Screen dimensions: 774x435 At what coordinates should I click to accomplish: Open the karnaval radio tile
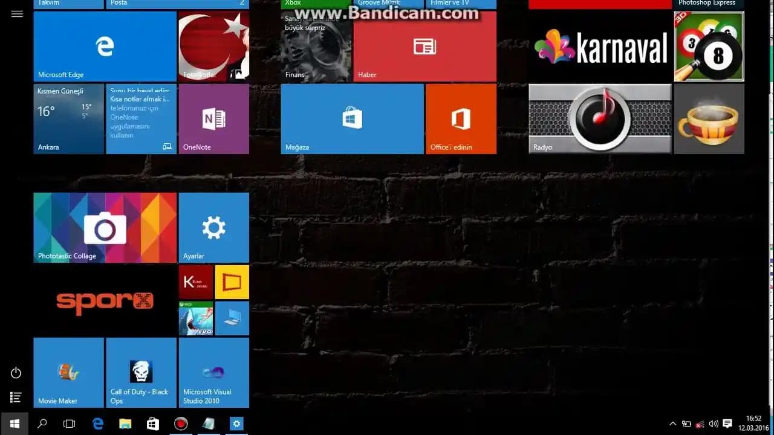coord(599,45)
